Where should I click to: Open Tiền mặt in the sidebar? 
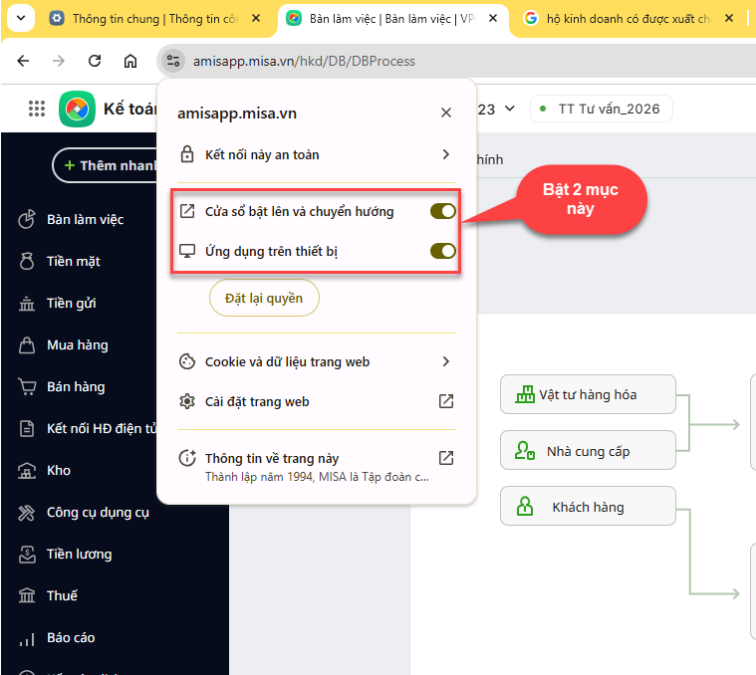[73, 261]
